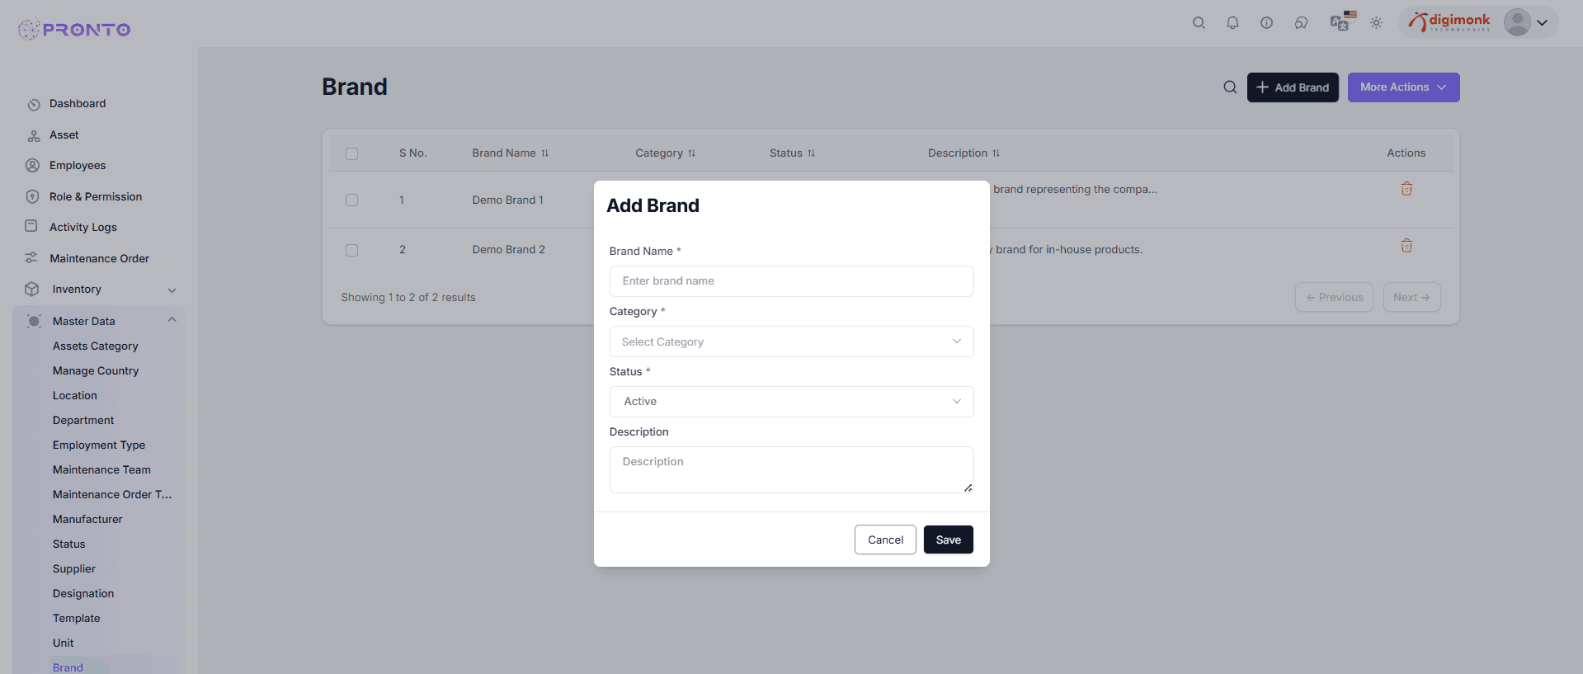The image size is (1583, 674).
Task: Open Status master data link
Action: click(x=69, y=544)
